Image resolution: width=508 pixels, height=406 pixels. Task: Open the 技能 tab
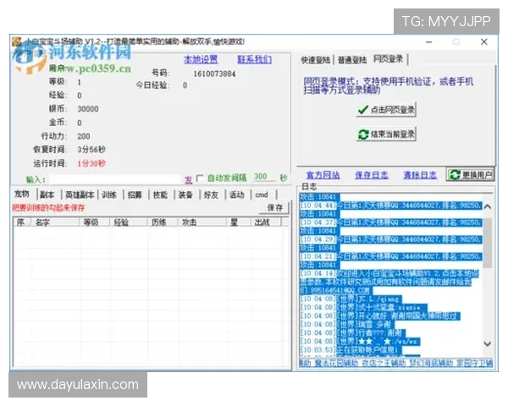(160, 195)
